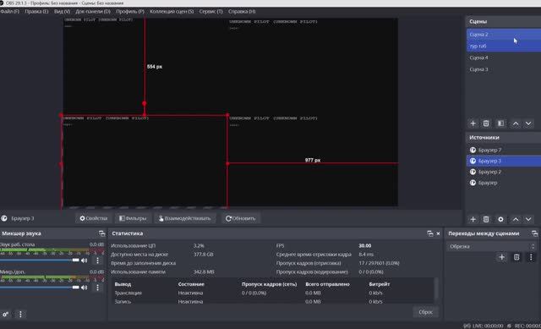The image size is (541, 329).
Task: Open the Правка menu
Action: (36, 11)
